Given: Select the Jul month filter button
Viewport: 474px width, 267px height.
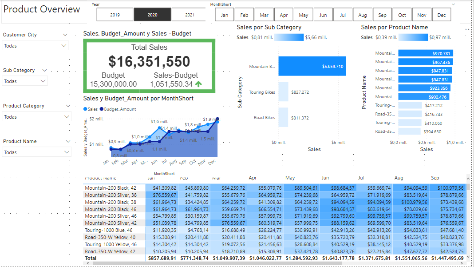Looking at the screenshot, I should point(343,14).
